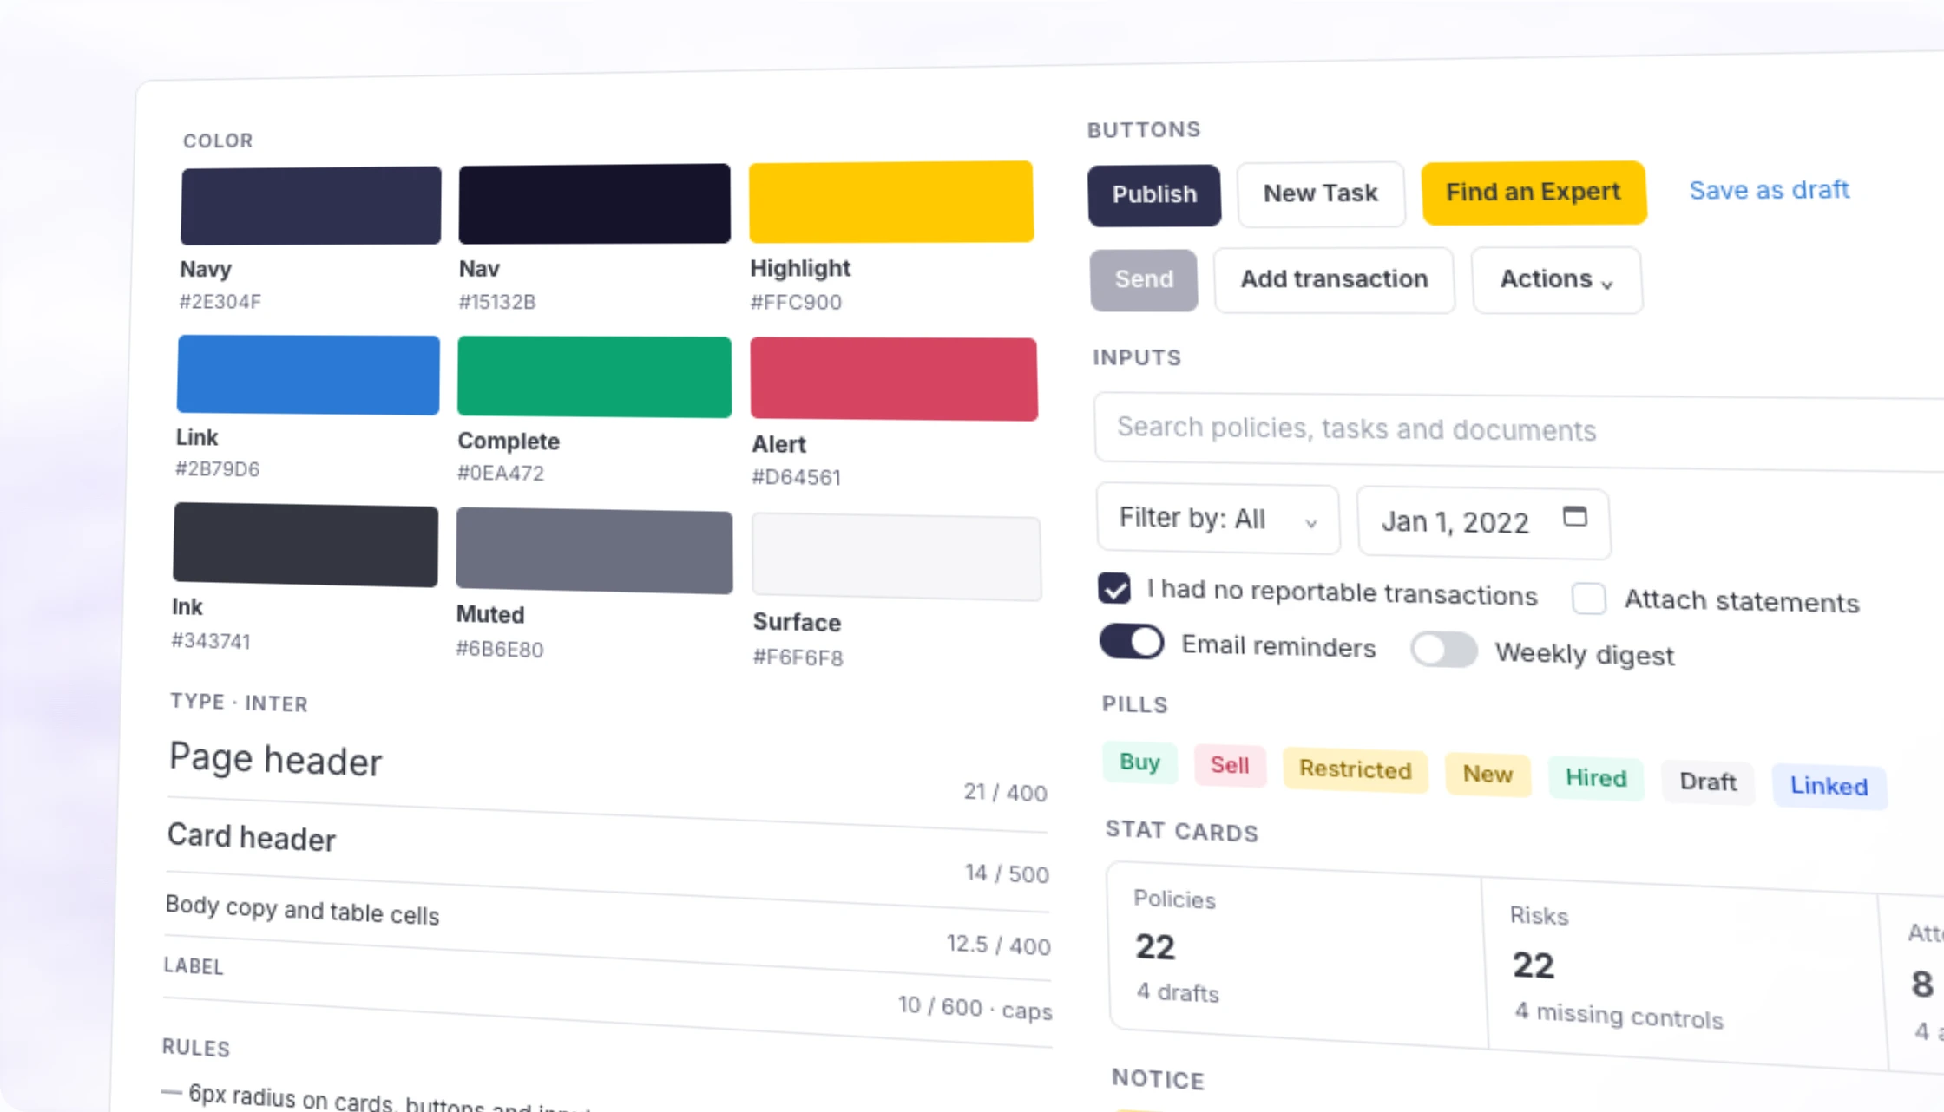Select the Ink color swatch
Viewport: 1944px width, 1112px height.
click(x=305, y=545)
